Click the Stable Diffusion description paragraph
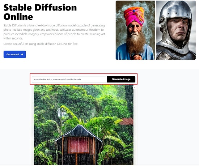This screenshot has height=166, width=199. click(x=54, y=32)
